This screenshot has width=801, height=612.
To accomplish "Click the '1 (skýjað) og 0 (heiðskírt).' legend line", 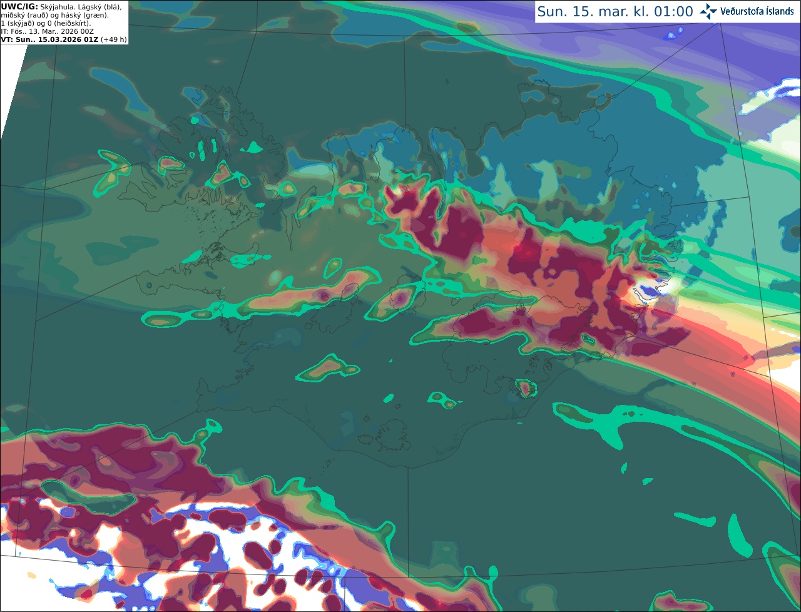I will 46,23.
